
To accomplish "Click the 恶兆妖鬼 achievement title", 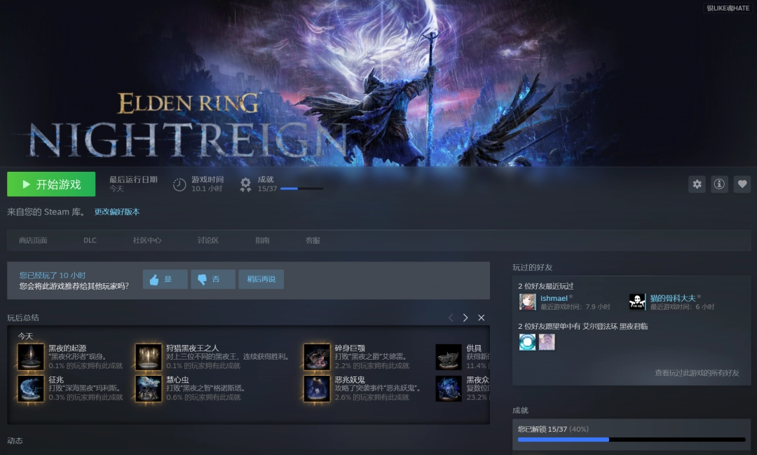I will pyautogui.click(x=350, y=380).
